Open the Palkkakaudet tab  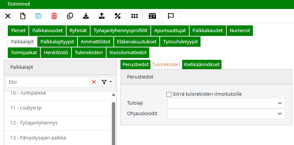pos(208,31)
